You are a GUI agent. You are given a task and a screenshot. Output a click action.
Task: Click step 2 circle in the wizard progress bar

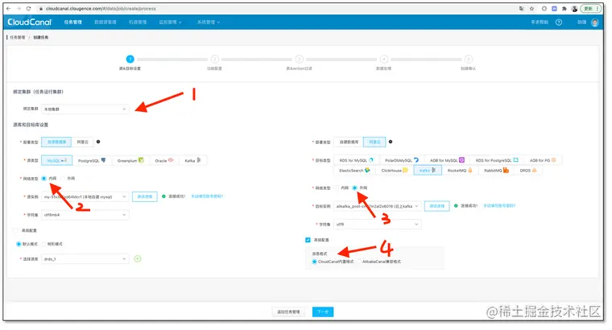(x=215, y=59)
